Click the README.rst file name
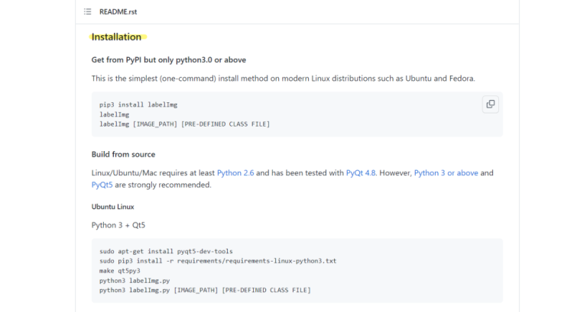This screenshot has height=312, width=587. pyautogui.click(x=118, y=12)
